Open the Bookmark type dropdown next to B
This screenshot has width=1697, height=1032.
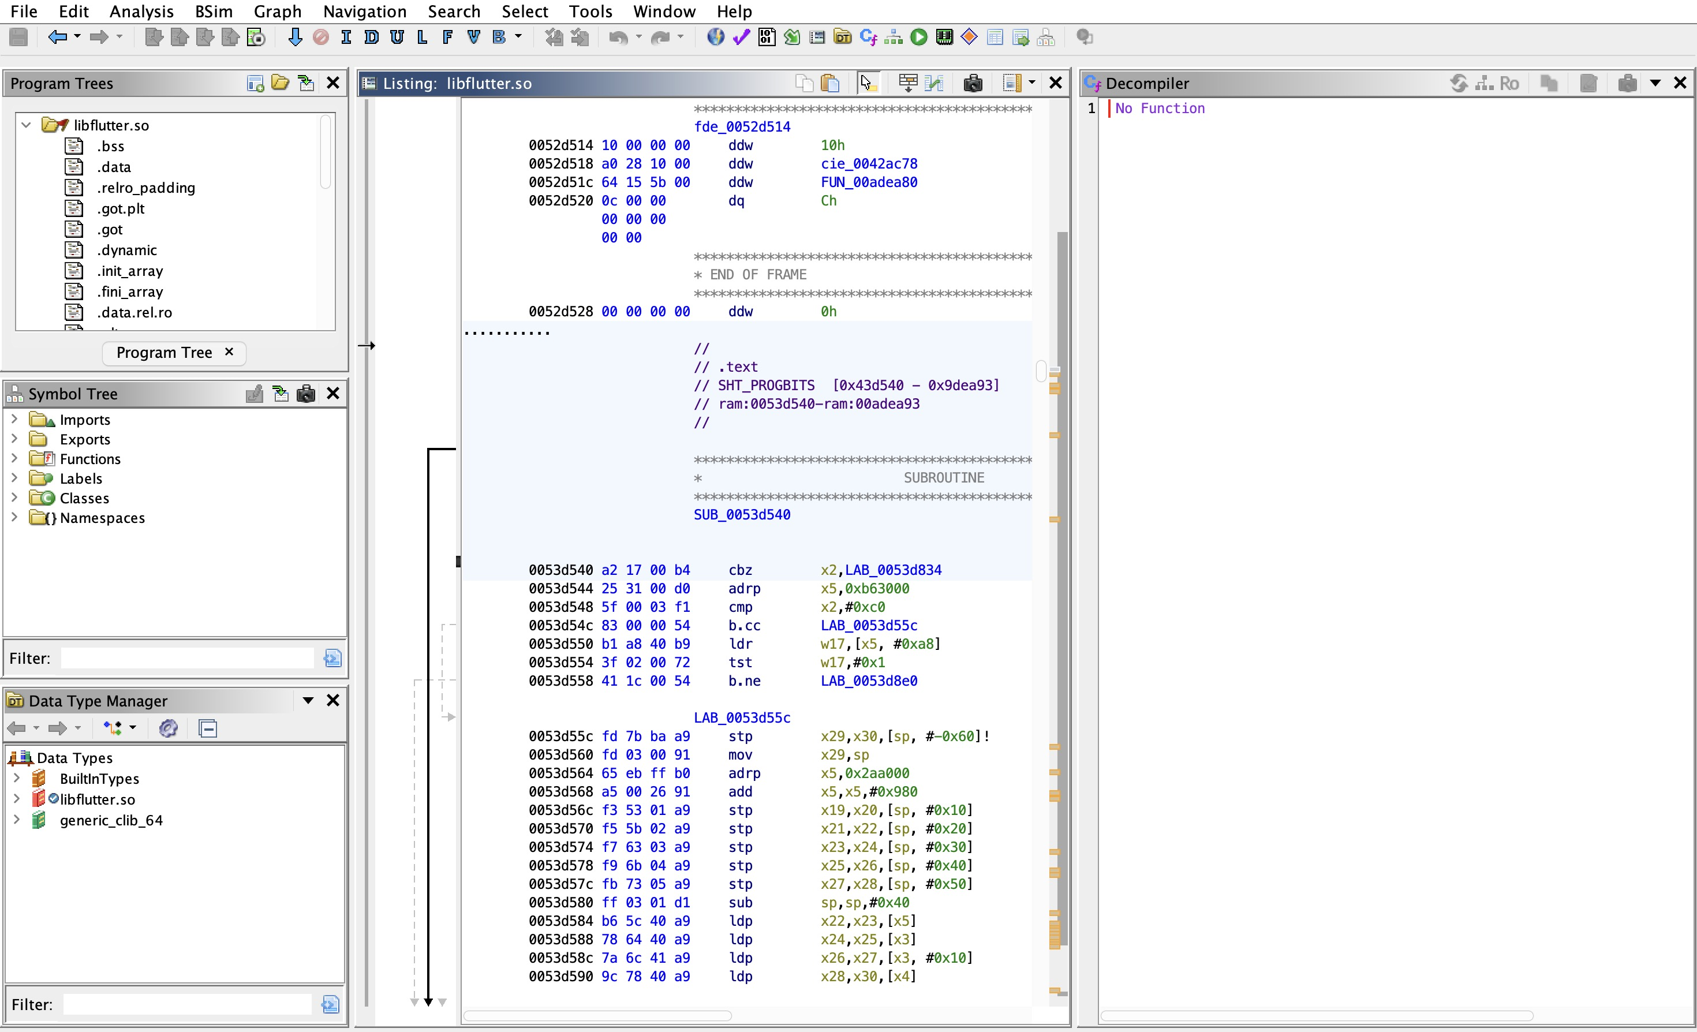(518, 37)
